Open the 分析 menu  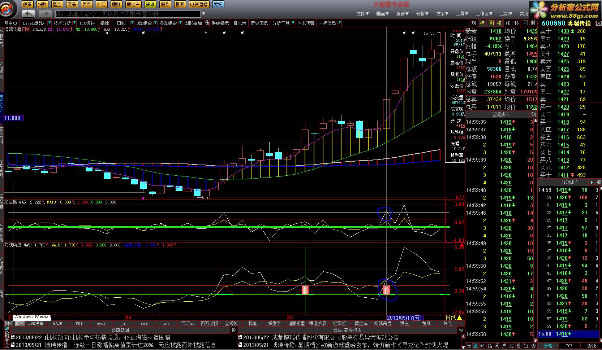(422, 14)
